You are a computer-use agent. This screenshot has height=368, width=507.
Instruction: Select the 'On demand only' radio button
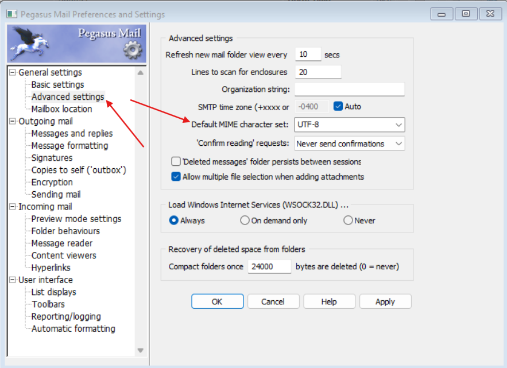tap(245, 220)
